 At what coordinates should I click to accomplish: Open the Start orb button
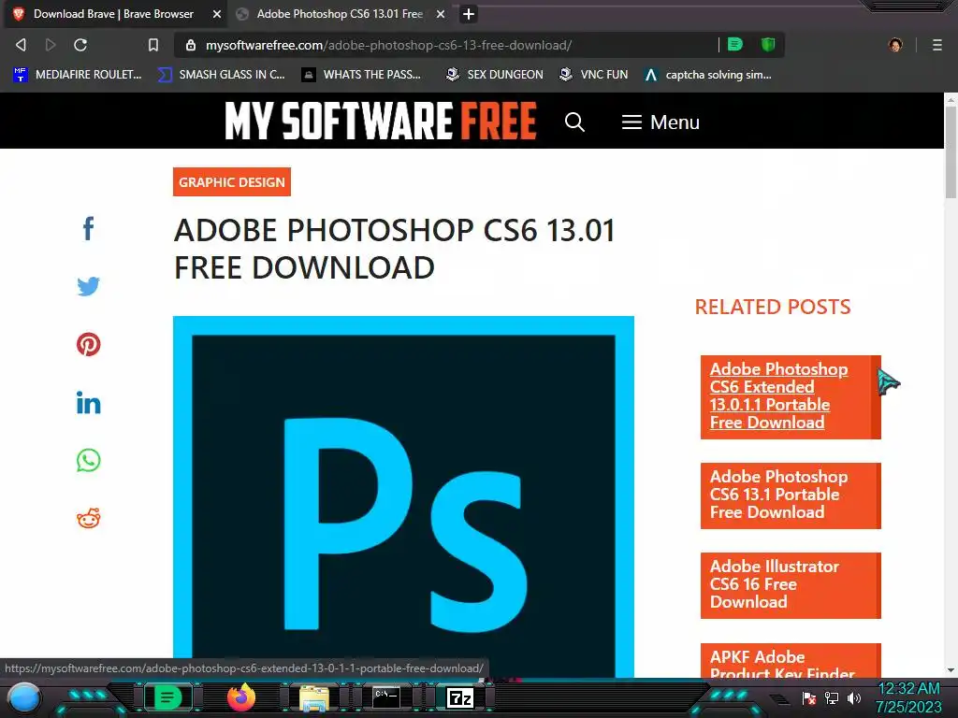24,698
